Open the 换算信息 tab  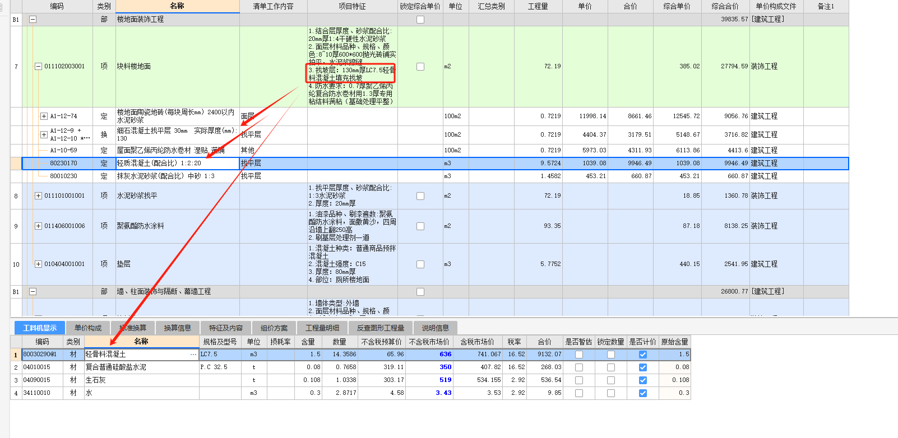pos(178,328)
